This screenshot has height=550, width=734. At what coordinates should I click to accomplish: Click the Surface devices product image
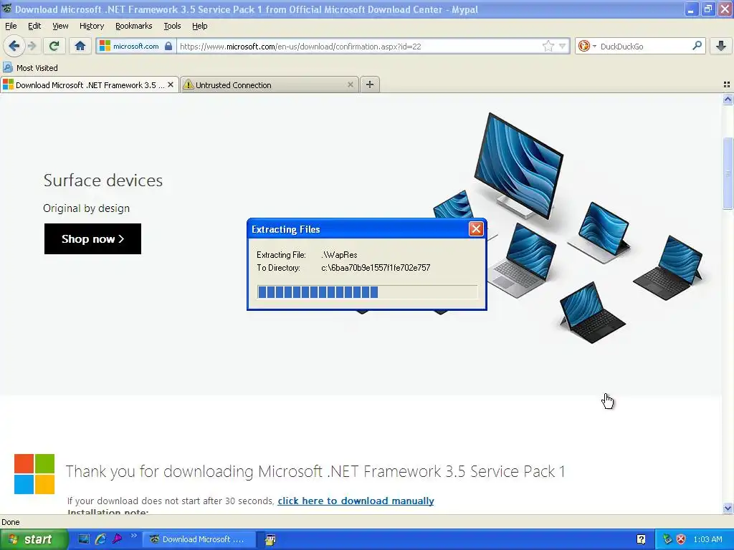[568, 229]
